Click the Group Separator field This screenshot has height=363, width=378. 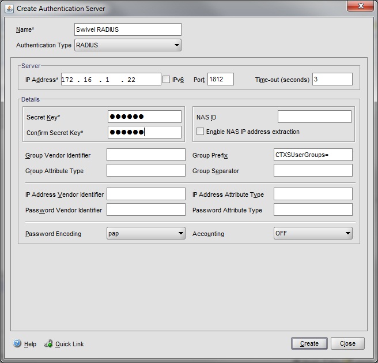(x=313, y=170)
